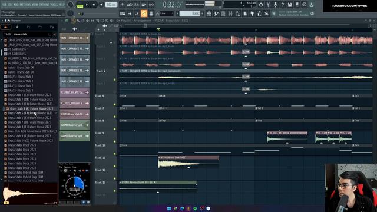Open the channel rack icon

click(223, 14)
